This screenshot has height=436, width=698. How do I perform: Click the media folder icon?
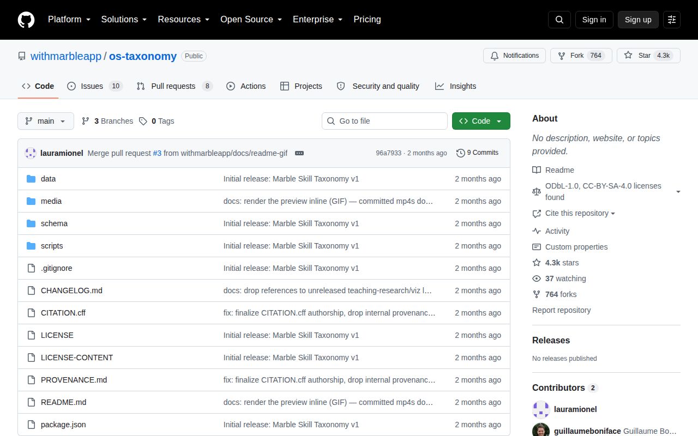click(x=31, y=201)
